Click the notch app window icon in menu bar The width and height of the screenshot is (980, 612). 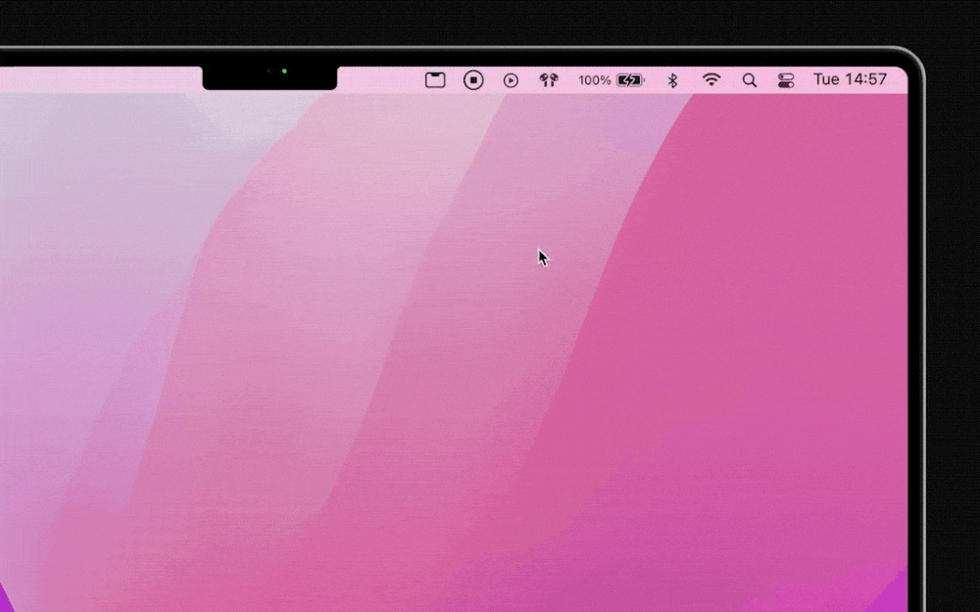click(x=435, y=80)
